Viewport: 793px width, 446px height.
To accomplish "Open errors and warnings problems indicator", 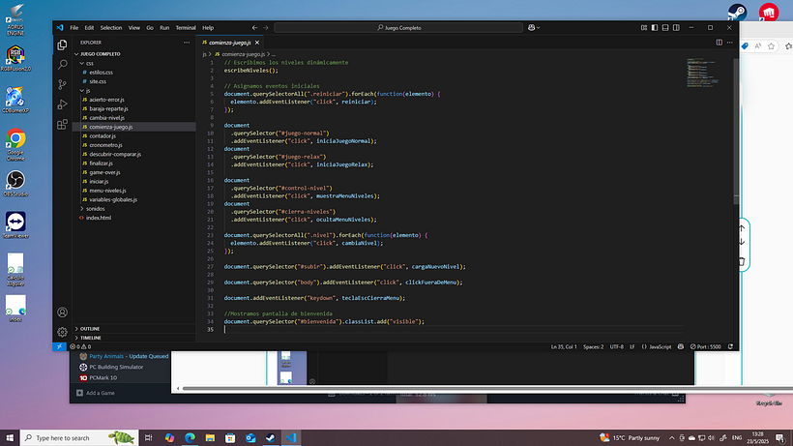I will [80, 347].
